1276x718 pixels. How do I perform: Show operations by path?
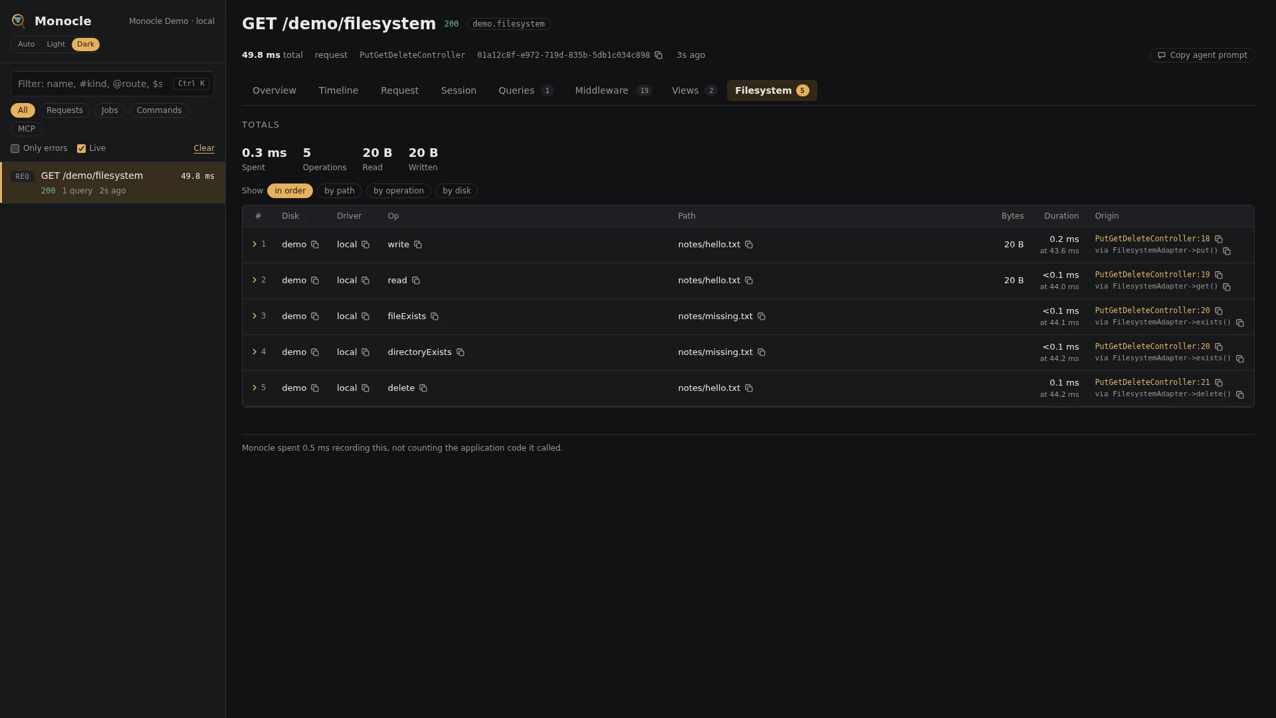pos(340,191)
